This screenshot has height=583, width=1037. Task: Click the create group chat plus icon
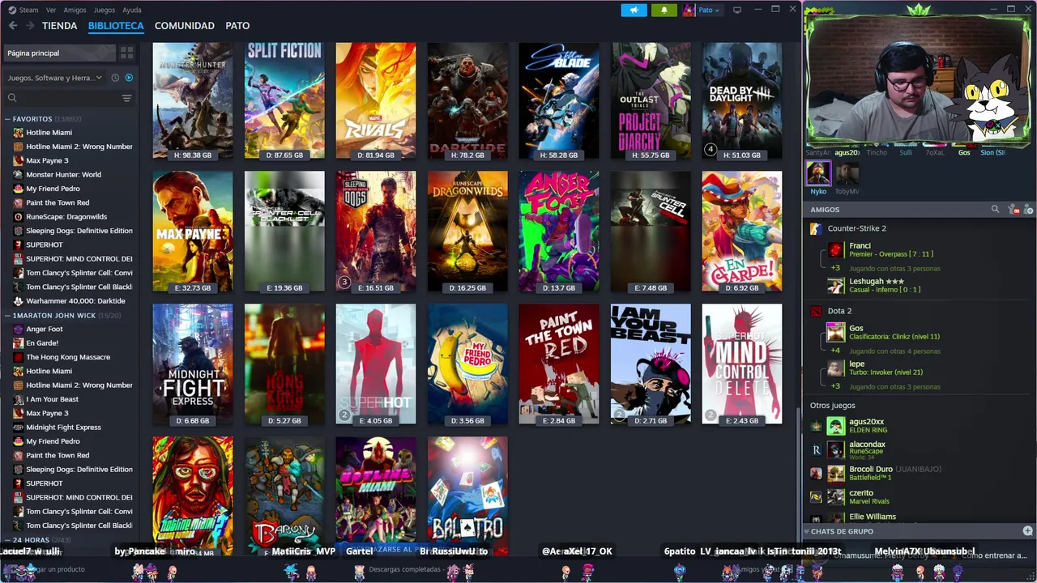click(1027, 531)
